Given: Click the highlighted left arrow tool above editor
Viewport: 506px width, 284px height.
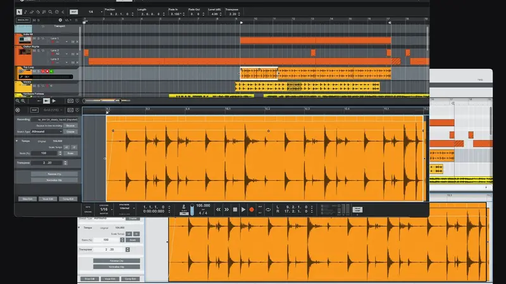Looking at the screenshot, I should (x=46, y=101).
